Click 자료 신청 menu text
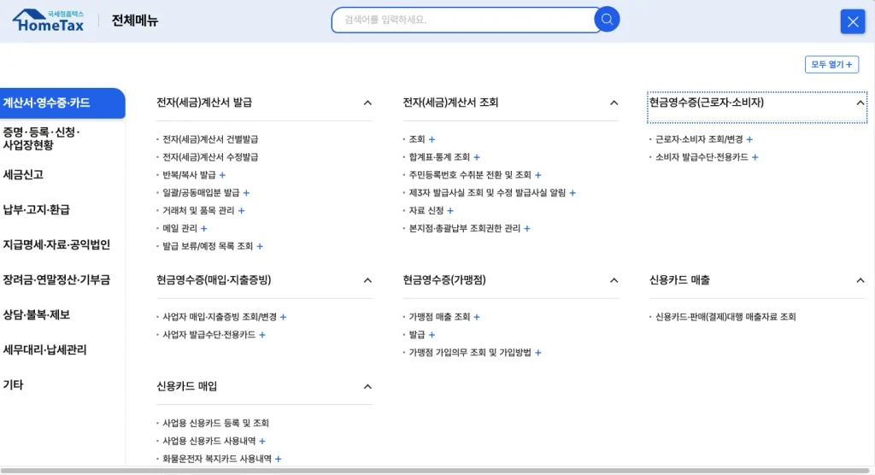This screenshot has width=875, height=475. (x=426, y=210)
